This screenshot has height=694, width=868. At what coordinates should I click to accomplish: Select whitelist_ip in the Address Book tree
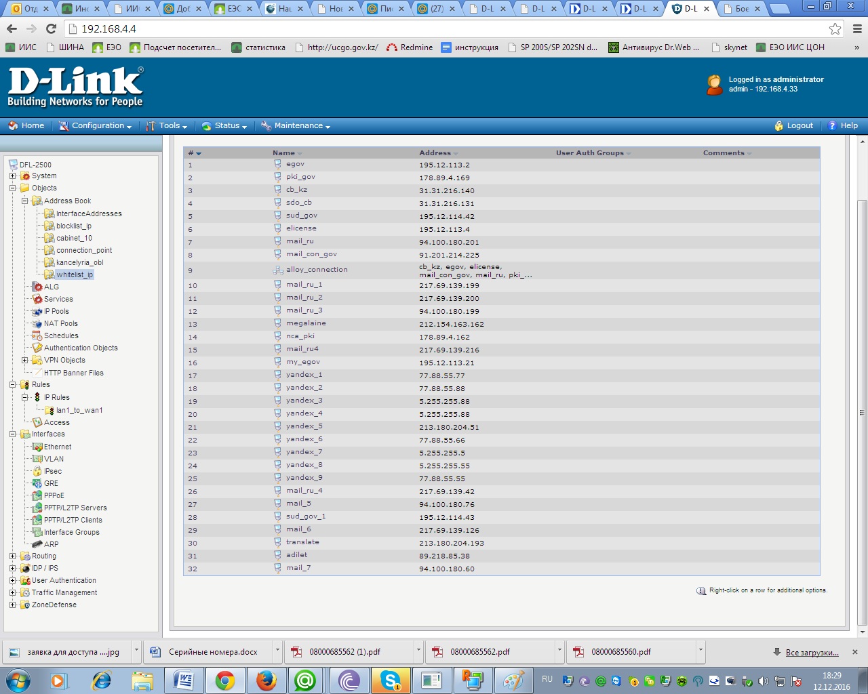point(75,274)
